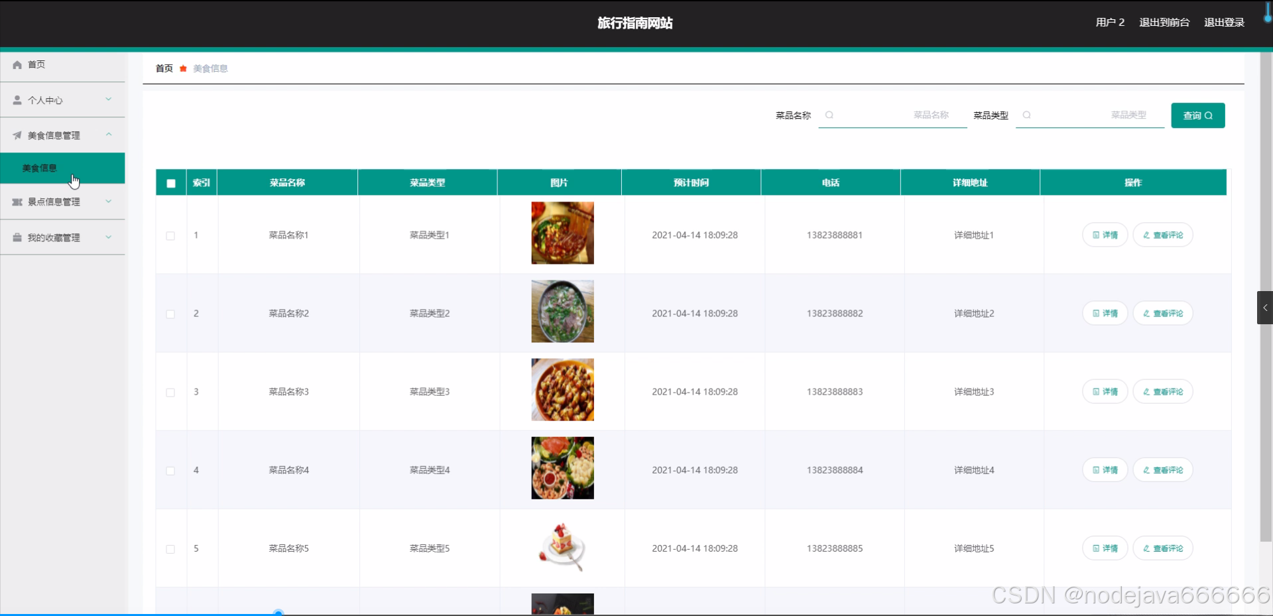1273x616 pixels.
Task: Open 查看评论 for 菜品名称3
Action: 1163,391
